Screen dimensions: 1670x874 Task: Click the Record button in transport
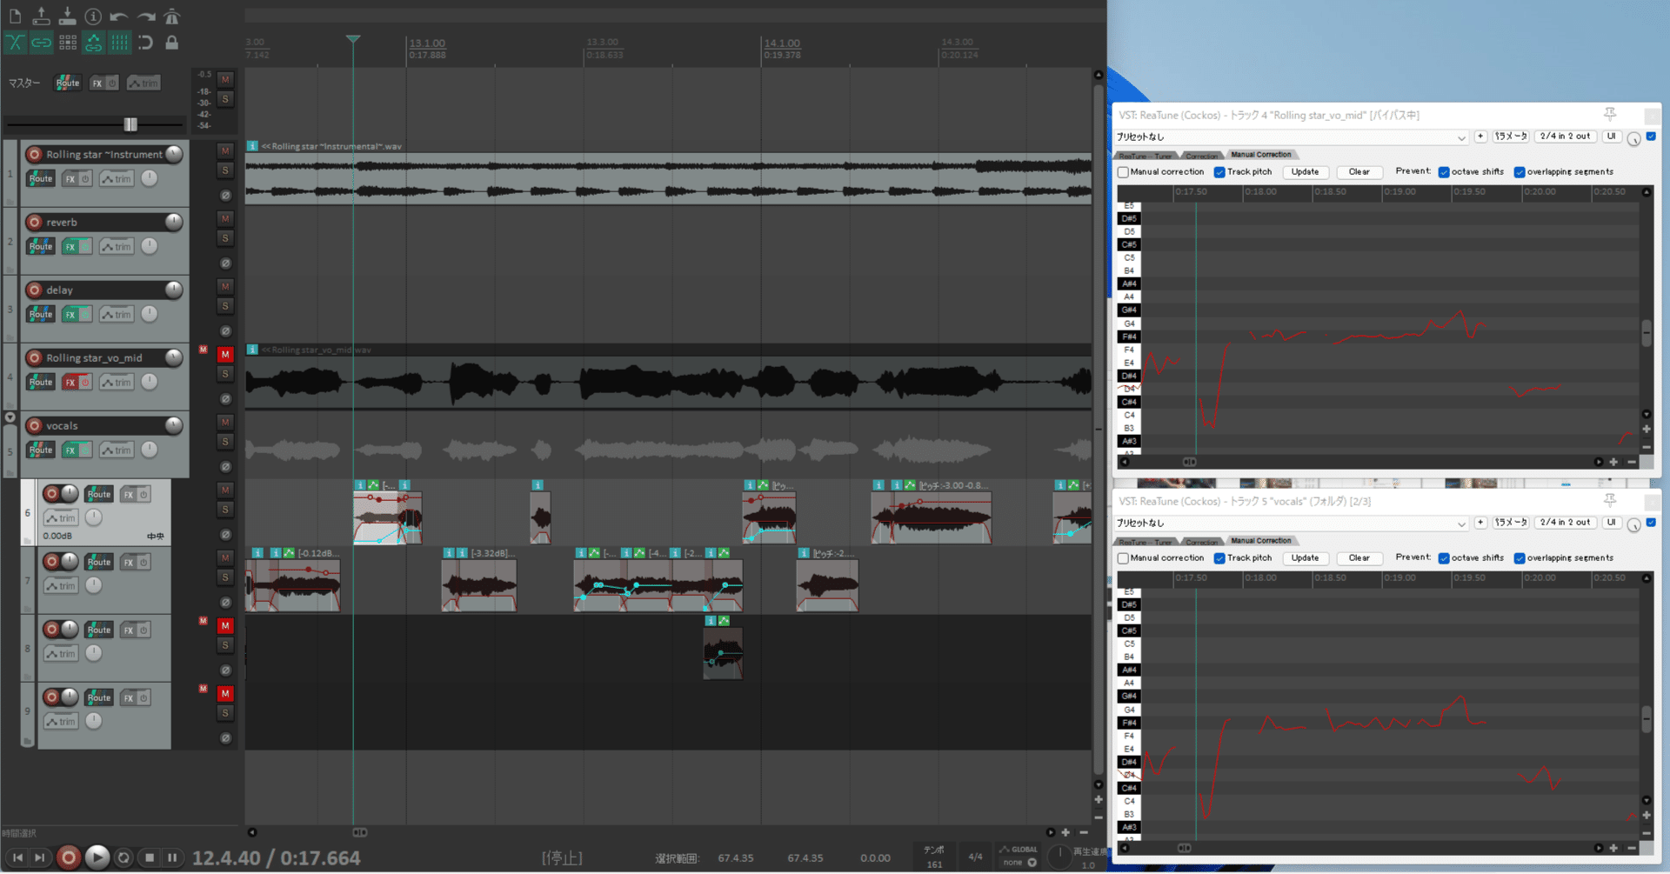coord(68,857)
